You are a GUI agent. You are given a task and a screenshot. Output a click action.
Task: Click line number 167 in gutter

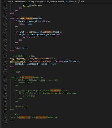click(5, 117)
